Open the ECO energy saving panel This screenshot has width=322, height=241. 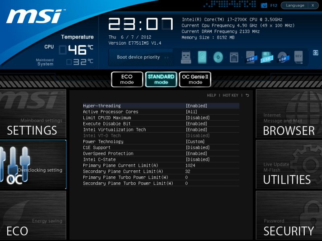(33, 215)
